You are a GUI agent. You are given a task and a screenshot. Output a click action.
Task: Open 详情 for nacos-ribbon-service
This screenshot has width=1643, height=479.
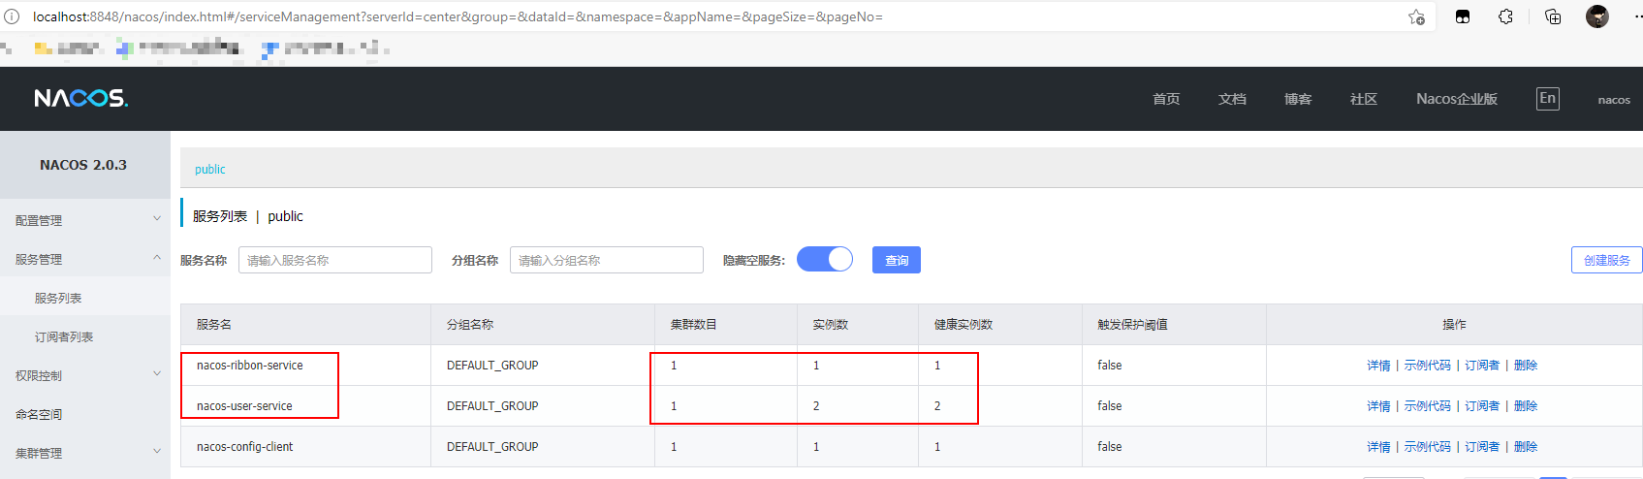(1377, 366)
